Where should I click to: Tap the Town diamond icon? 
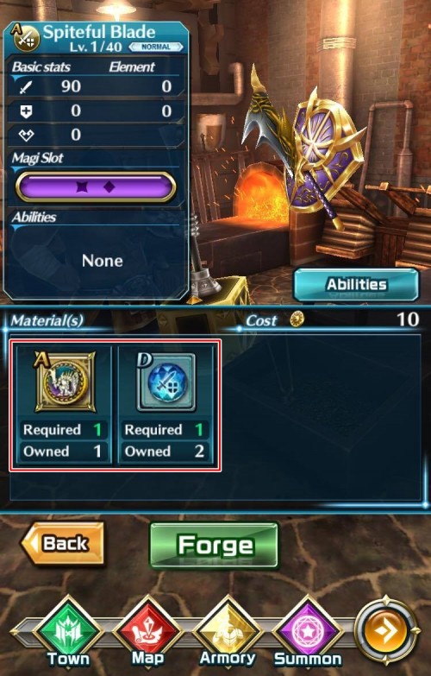[67, 632]
